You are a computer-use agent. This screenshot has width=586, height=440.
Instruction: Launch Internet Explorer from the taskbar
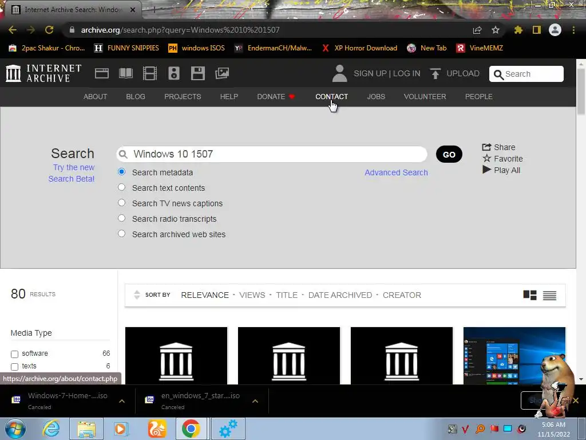[x=51, y=429]
